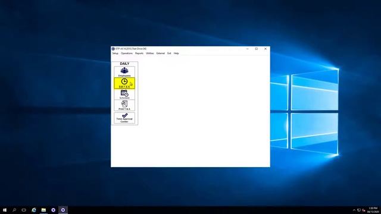Maximize the ETP window
Viewport: 381px width, 214px height.
point(257,49)
